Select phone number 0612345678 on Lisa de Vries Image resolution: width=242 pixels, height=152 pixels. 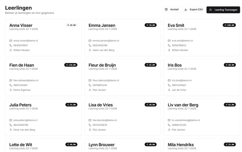[x=100, y=125]
